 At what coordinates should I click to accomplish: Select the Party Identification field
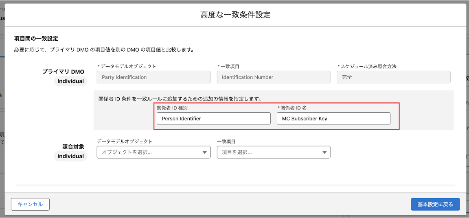(x=153, y=77)
